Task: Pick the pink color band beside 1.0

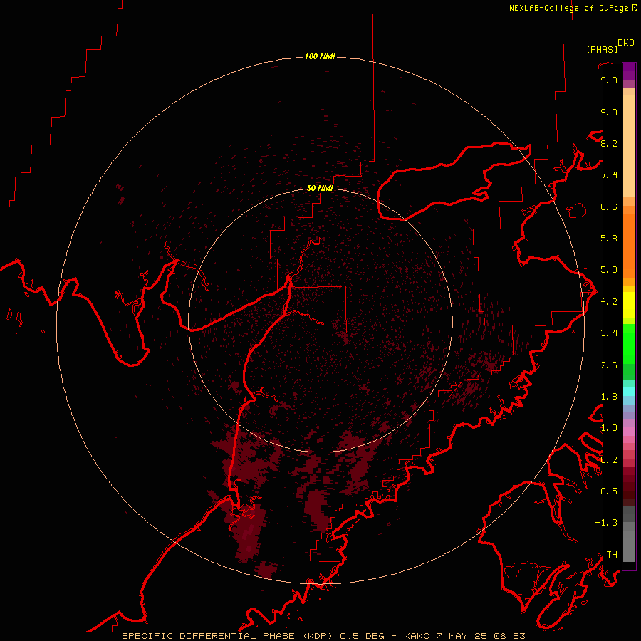Action: [x=629, y=432]
